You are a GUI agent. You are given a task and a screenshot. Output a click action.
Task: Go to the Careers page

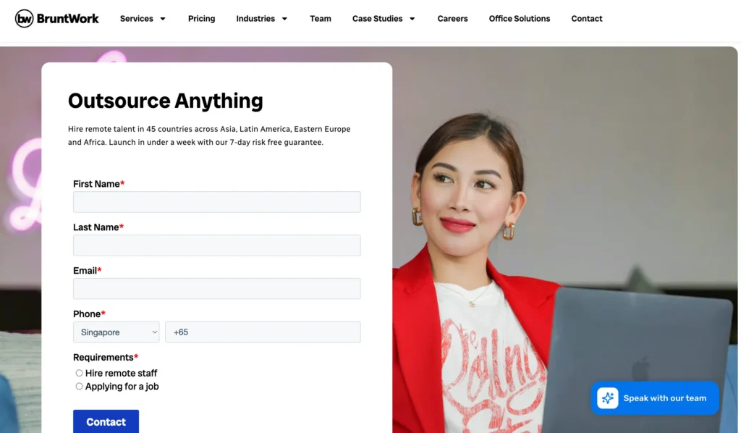[x=452, y=18]
